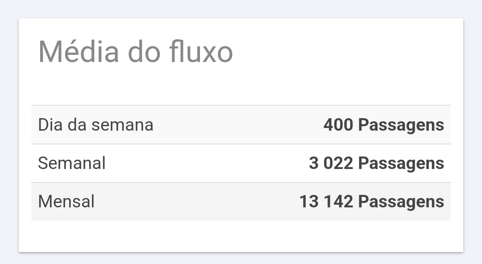Viewport: 482px width, 264px height.
Task: Click the word "Média" in the heading
Action: 79,52
